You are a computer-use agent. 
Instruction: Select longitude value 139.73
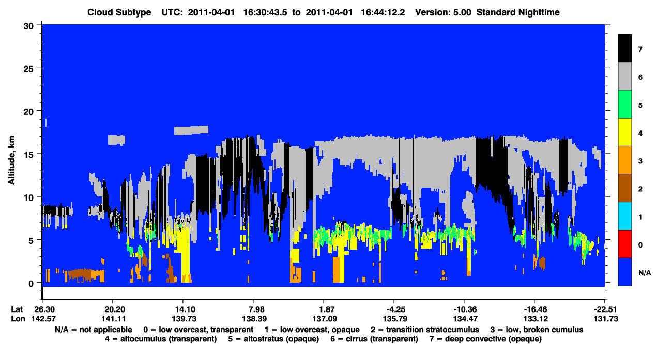182,319
